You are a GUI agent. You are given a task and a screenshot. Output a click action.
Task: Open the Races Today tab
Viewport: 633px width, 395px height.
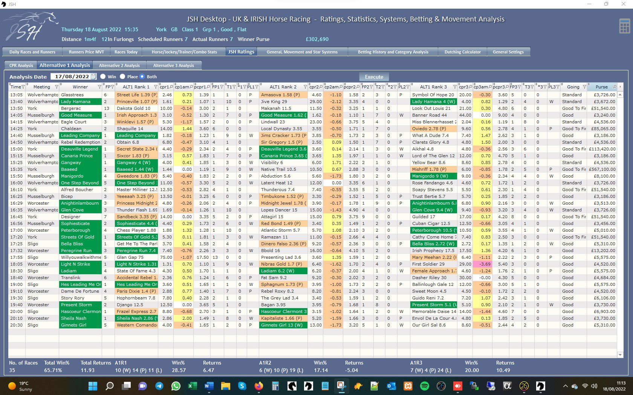click(x=126, y=52)
